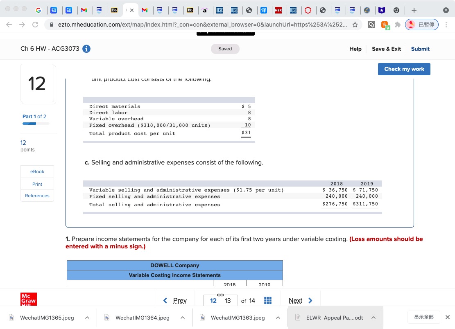Expand WechatIMG1364.jpeg download options
The height and width of the screenshot is (329, 455).
click(x=183, y=318)
